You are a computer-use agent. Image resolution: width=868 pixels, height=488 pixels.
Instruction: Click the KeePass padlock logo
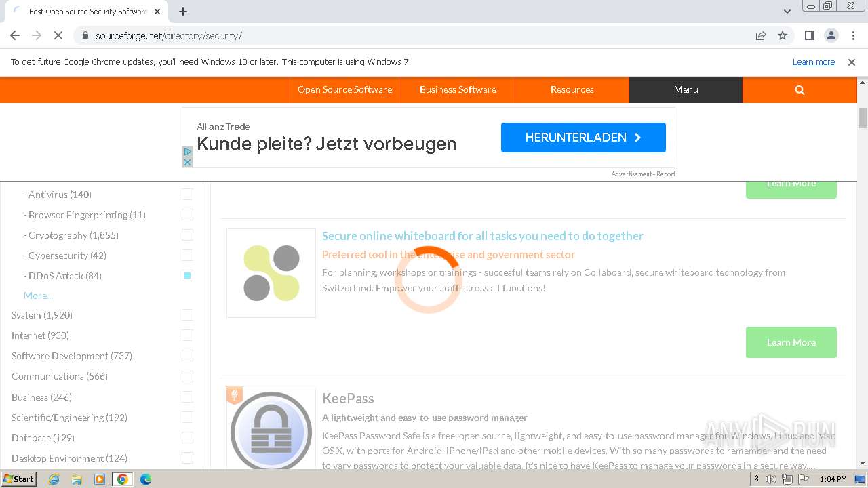coord(271,430)
